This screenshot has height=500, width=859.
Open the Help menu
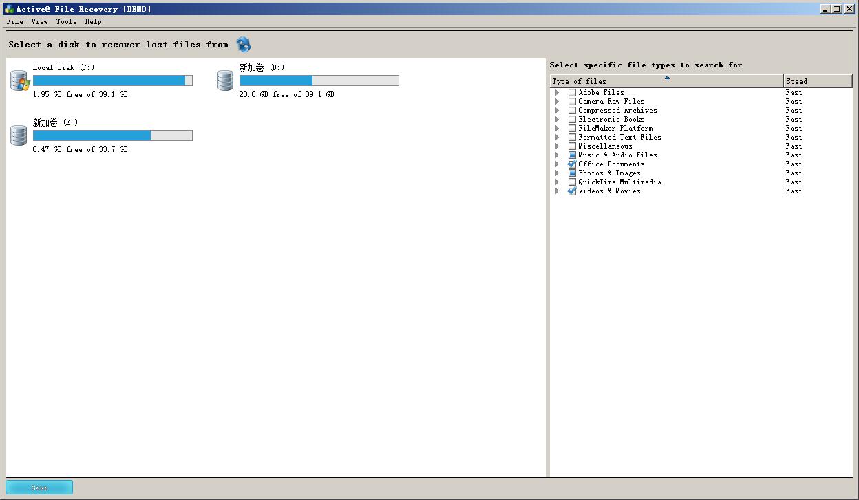pos(93,22)
